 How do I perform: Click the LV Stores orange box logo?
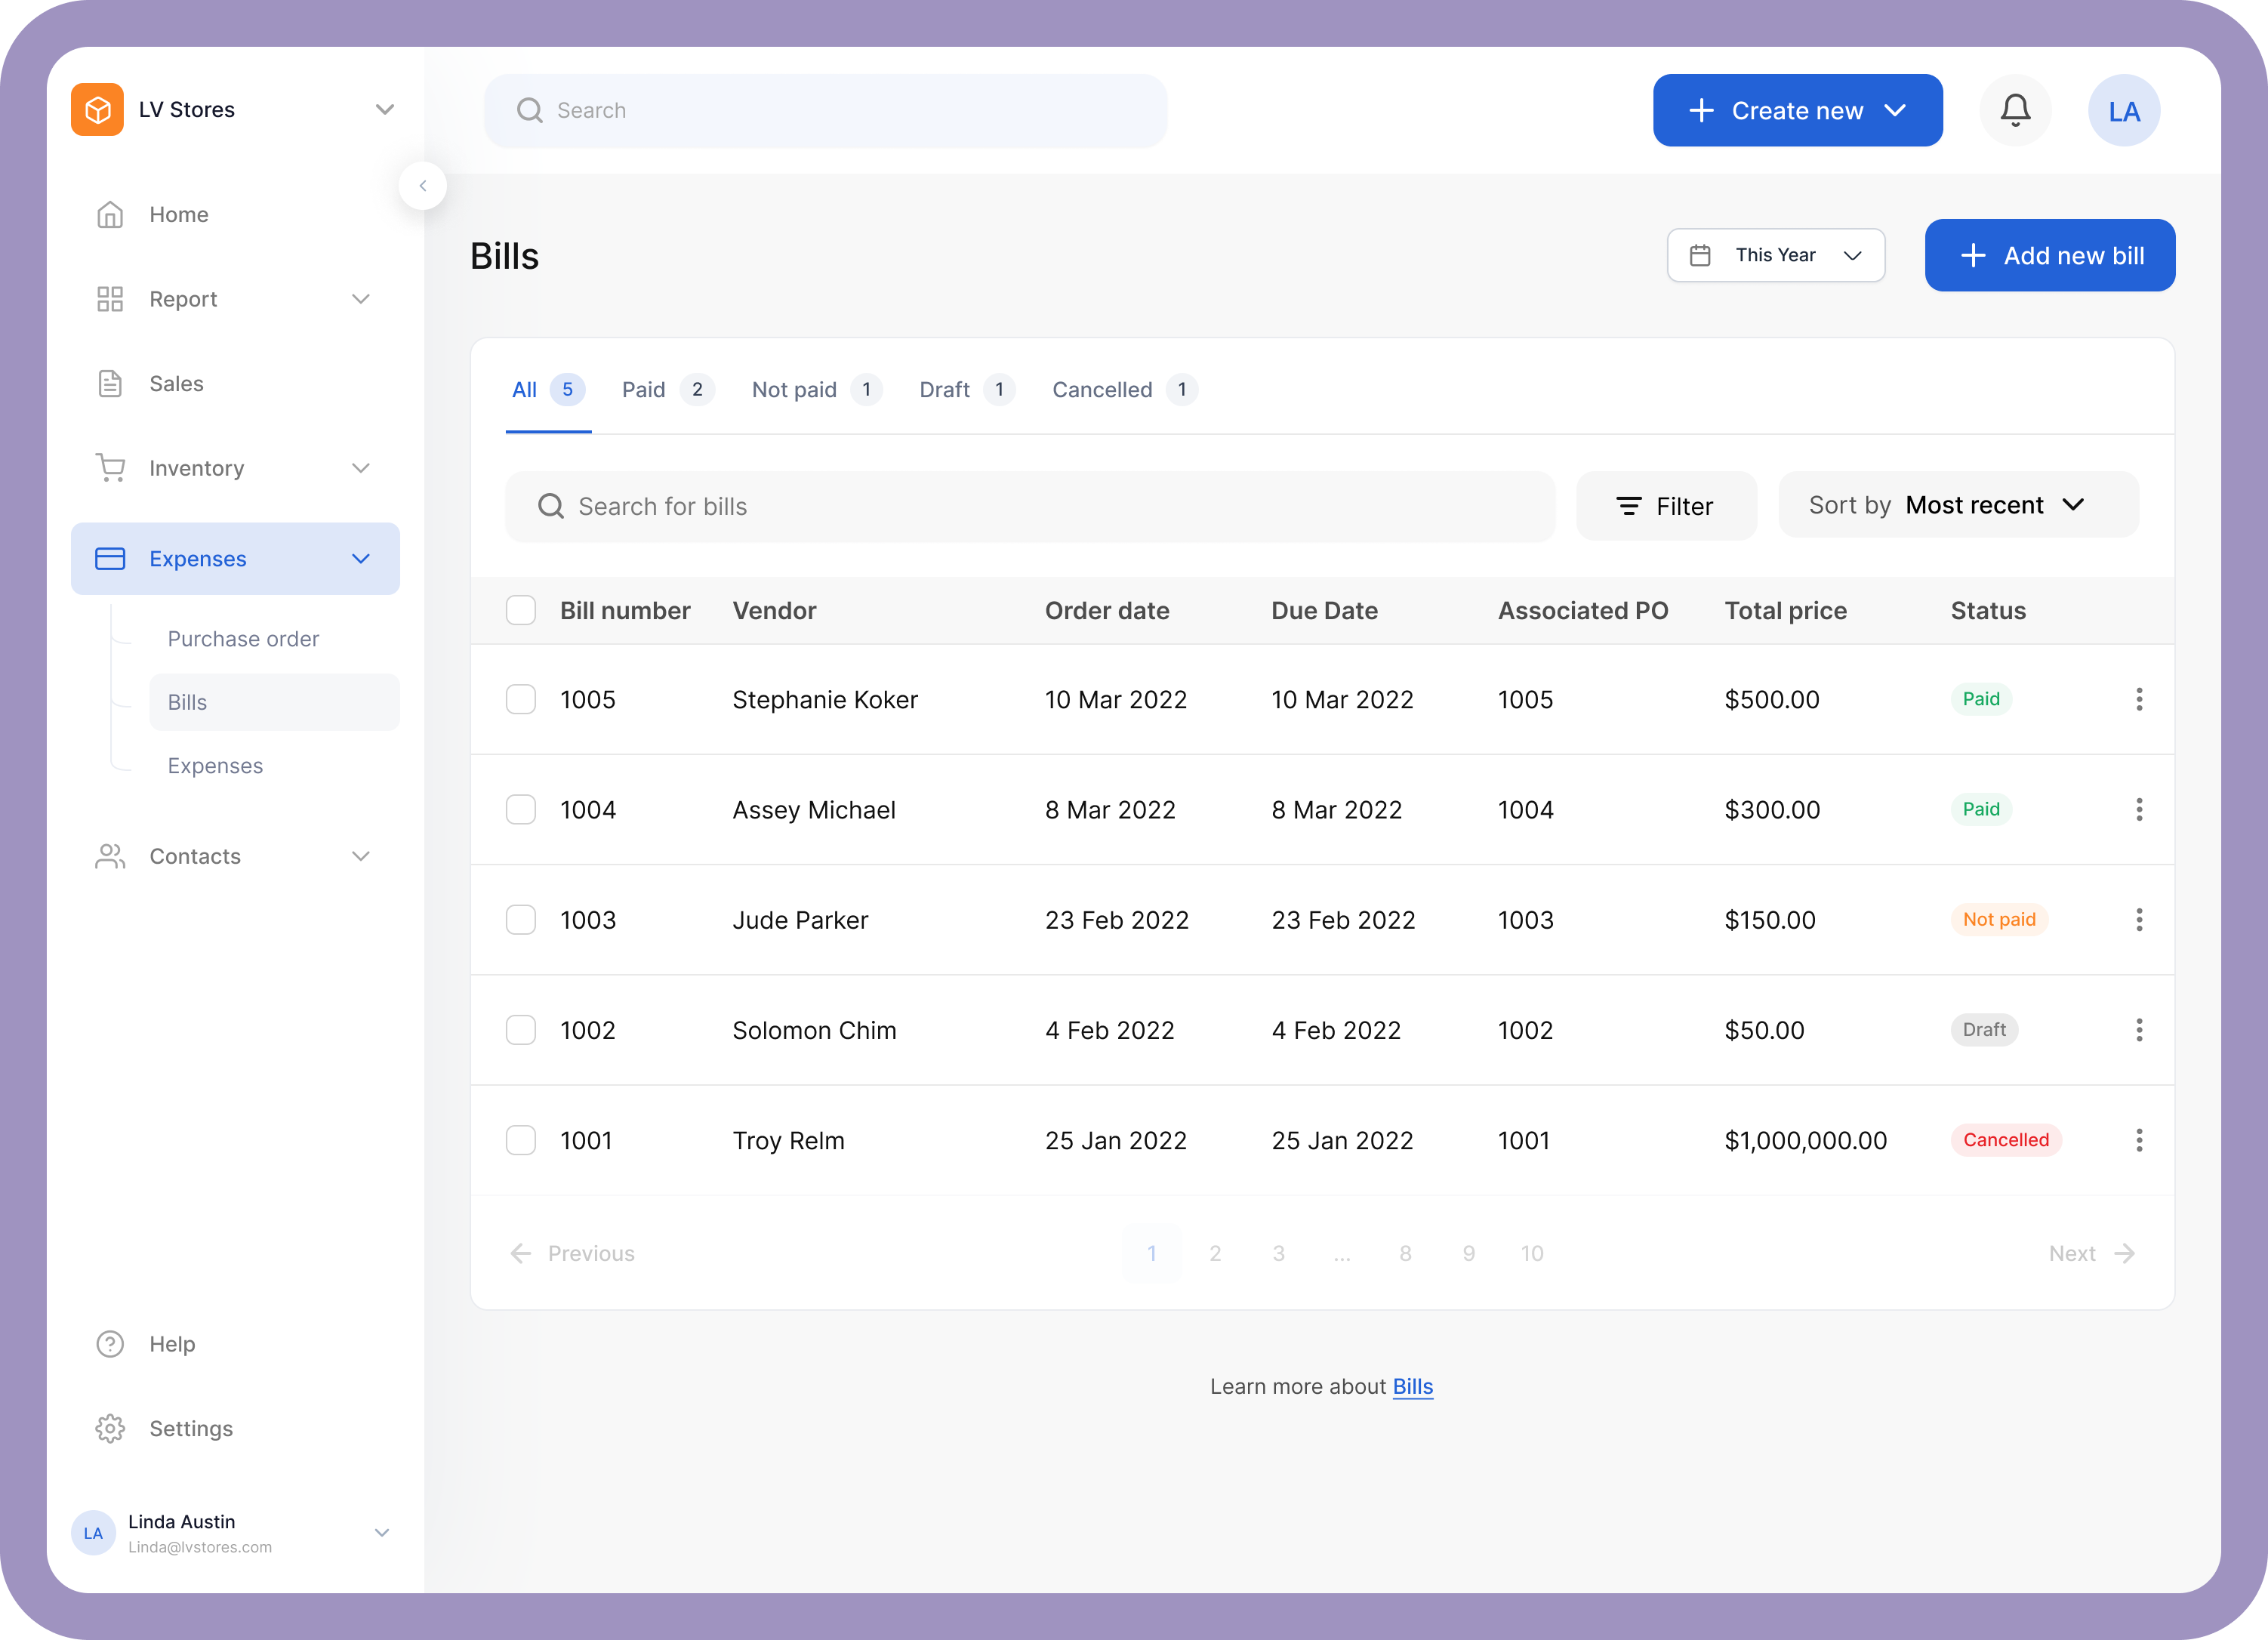(97, 109)
